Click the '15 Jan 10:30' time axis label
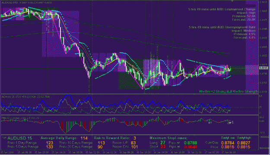 tap(41, 152)
